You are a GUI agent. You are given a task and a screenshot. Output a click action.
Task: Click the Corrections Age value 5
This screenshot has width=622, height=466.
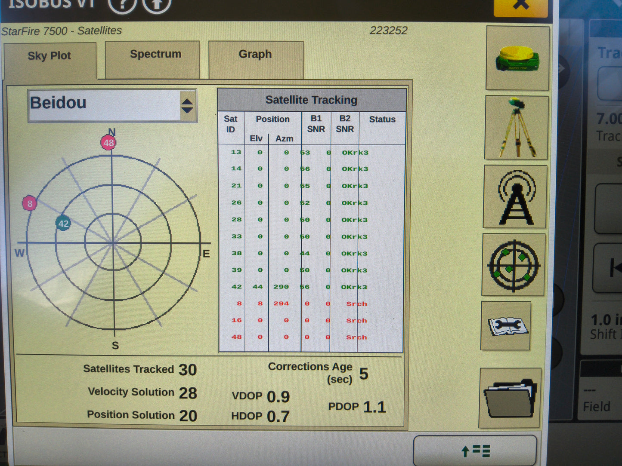364,374
